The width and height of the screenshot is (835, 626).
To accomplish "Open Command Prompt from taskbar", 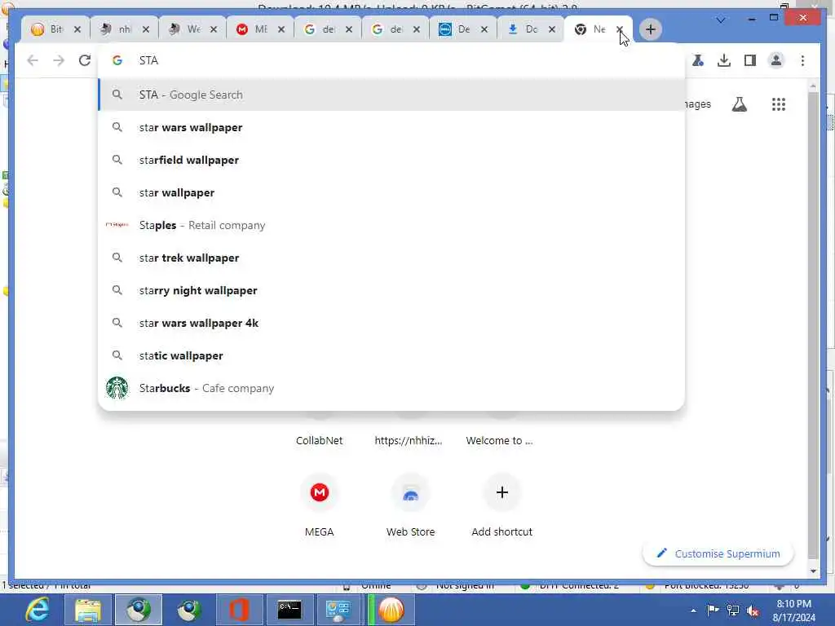I will [x=289, y=610].
